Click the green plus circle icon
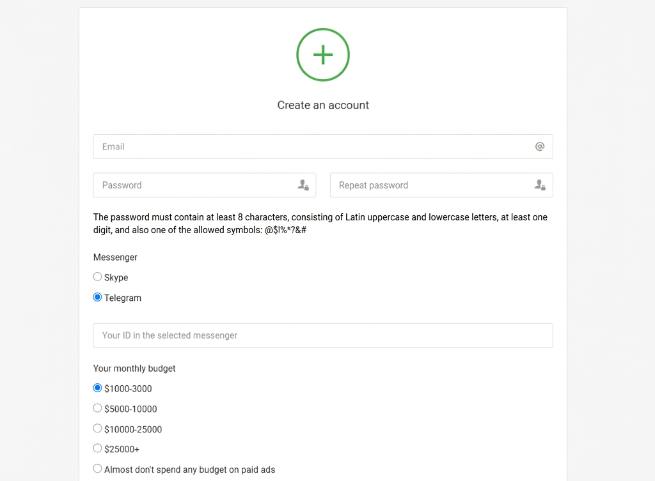The image size is (655, 481). coord(323,55)
